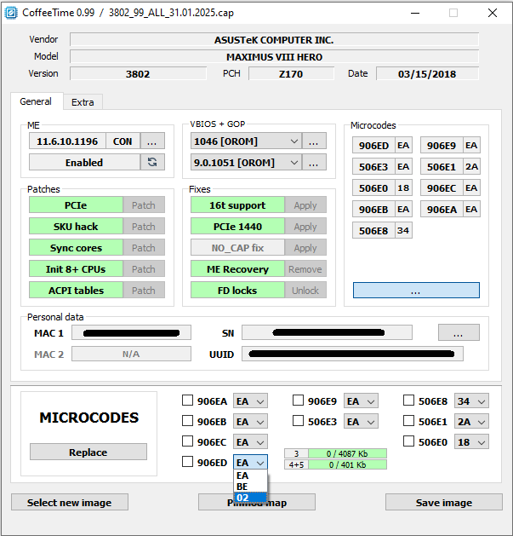Click the GOP browse ellipsis button
Image resolution: width=513 pixels, height=536 pixels.
click(x=314, y=162)
